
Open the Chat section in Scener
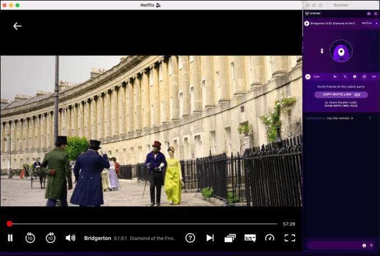coord(316,77)
